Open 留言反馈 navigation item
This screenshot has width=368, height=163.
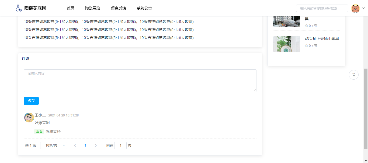click(119, 8)
